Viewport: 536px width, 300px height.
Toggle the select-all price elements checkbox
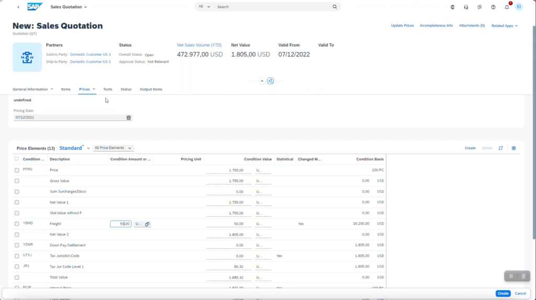pos(17,159)
